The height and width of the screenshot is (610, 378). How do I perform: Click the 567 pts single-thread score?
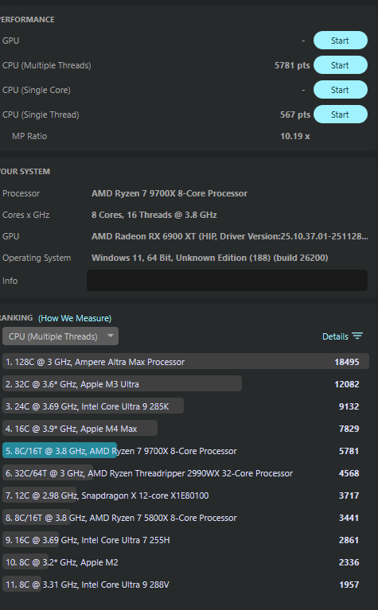[x=295, y=115]
